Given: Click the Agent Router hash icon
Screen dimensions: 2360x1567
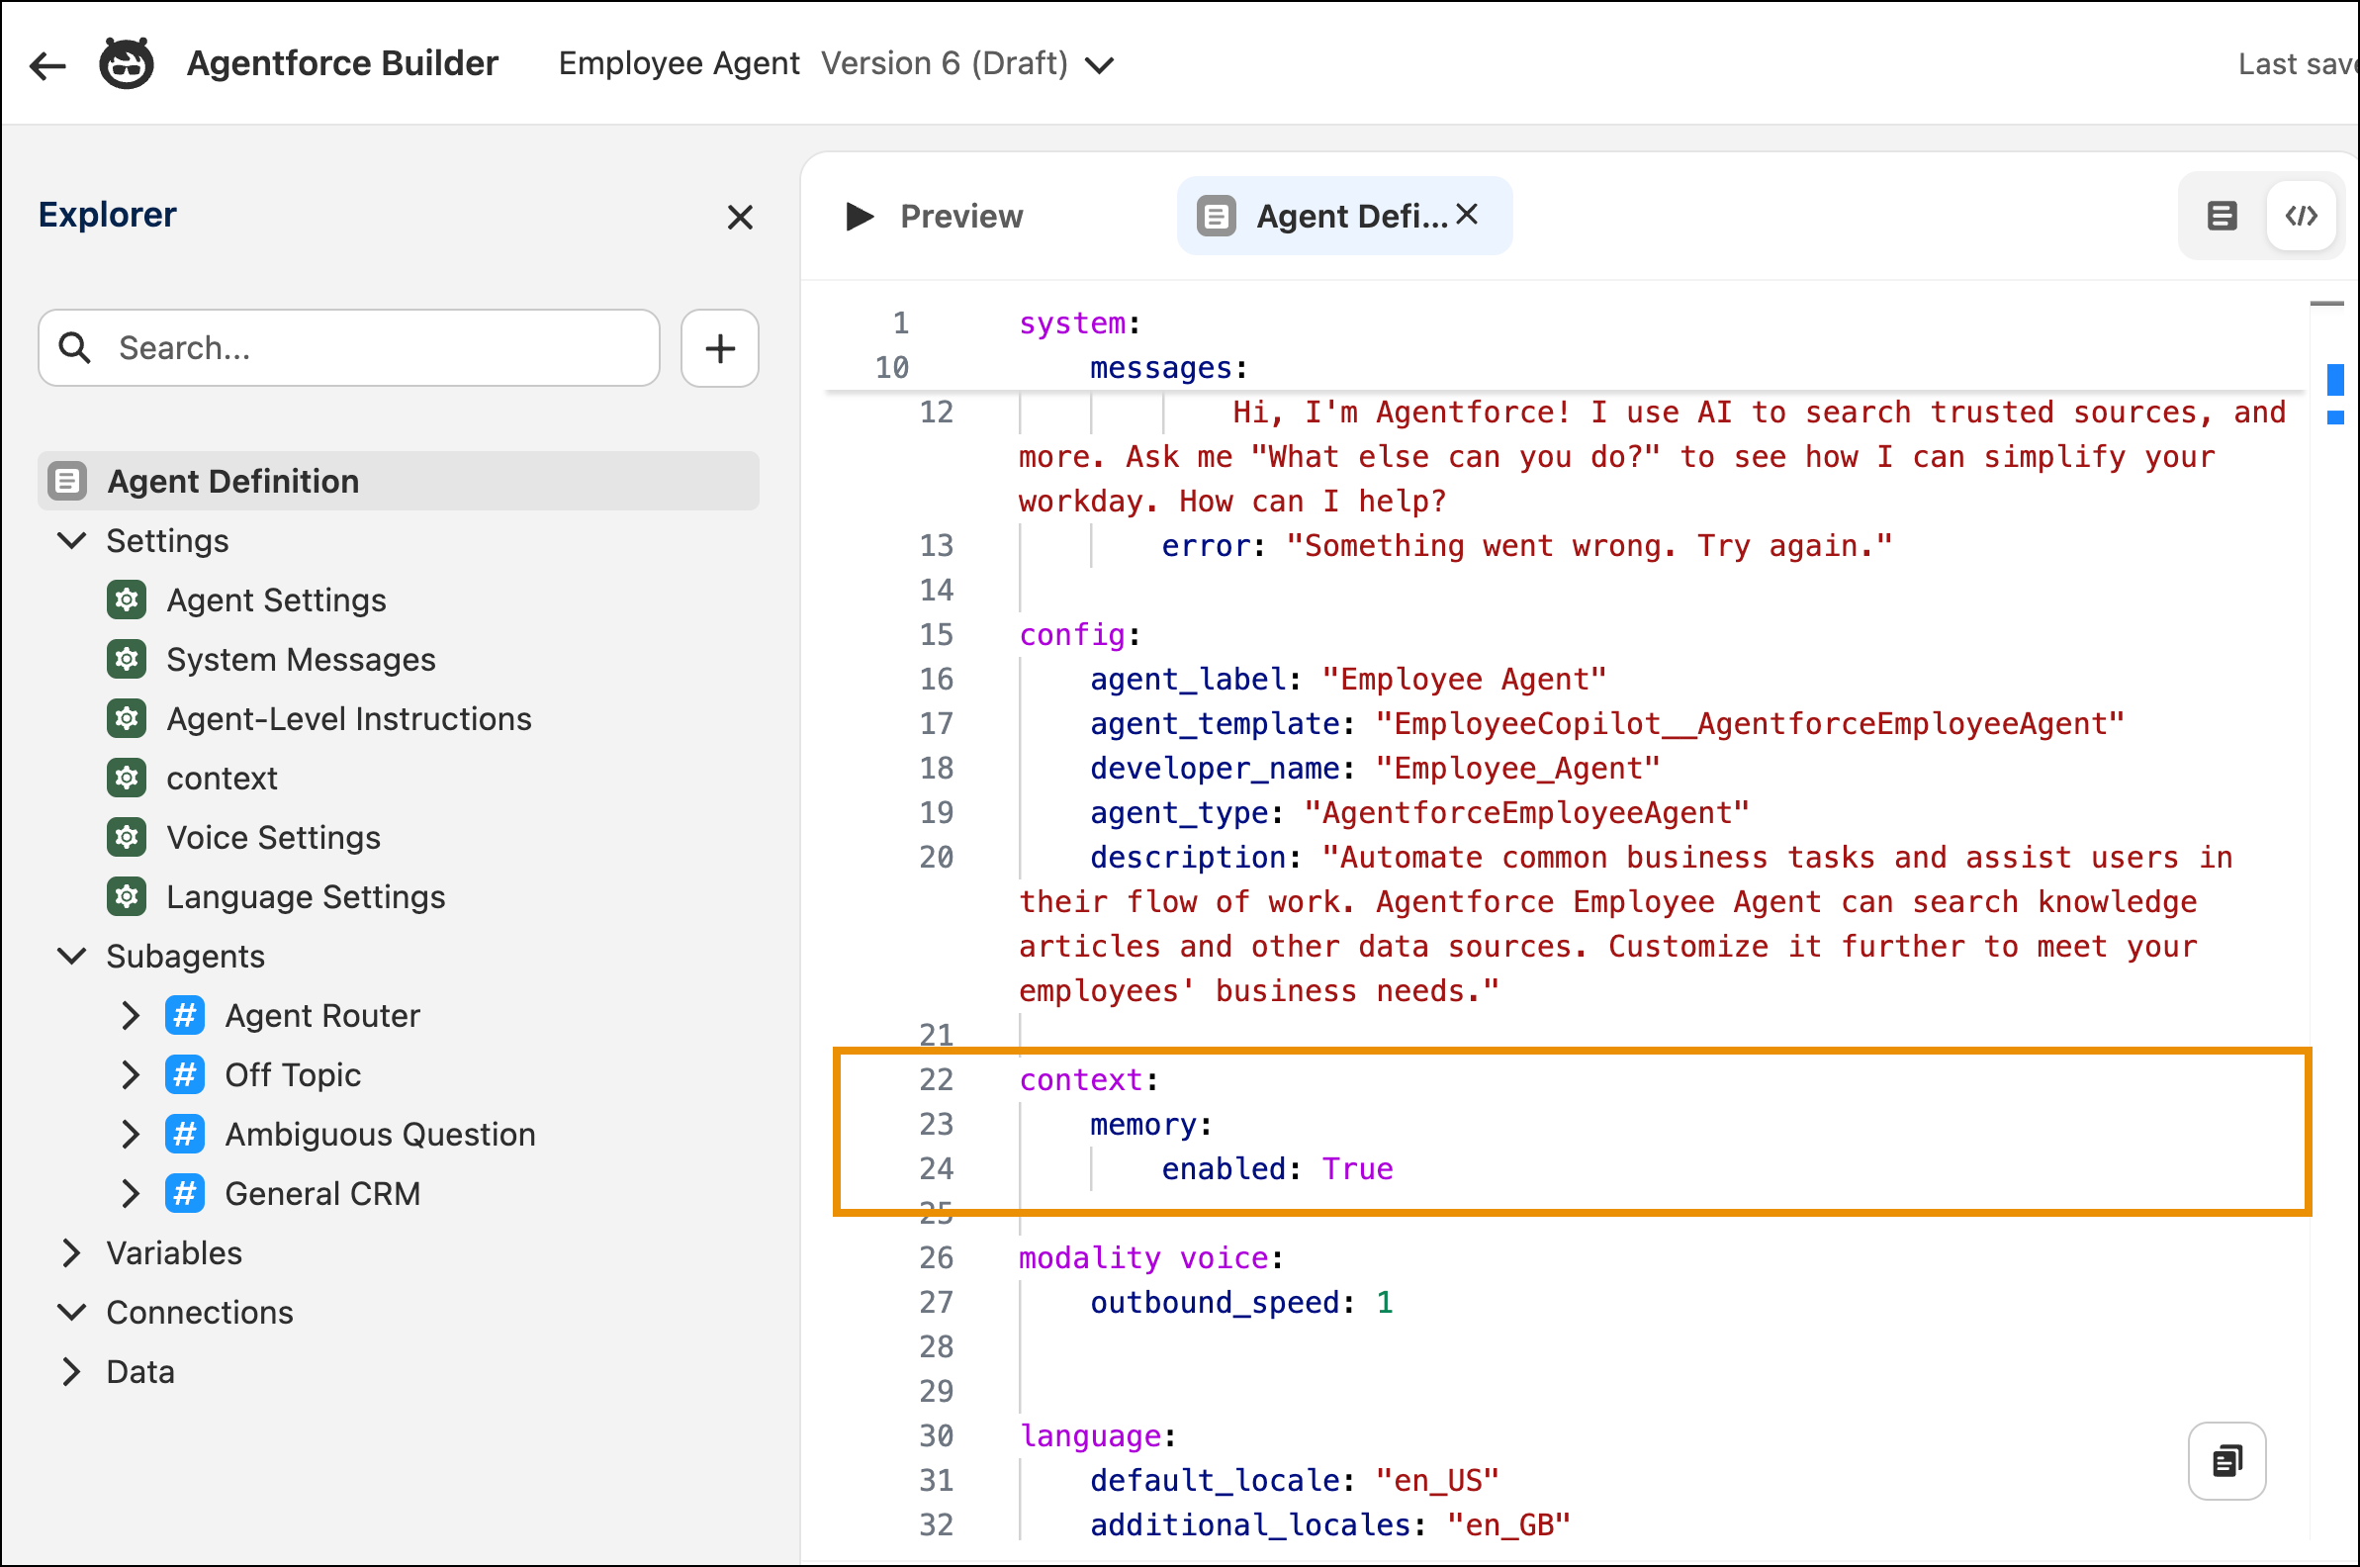Looking at the screenshot, I should [x=185, y=1015].
